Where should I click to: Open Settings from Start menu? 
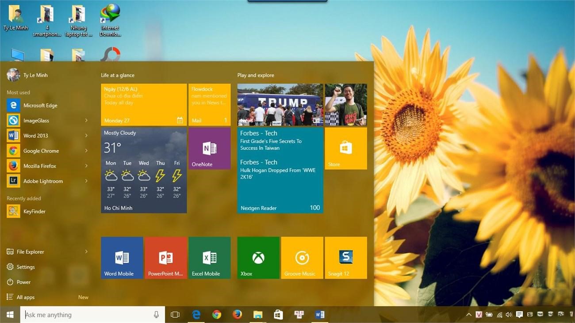click(25, 267)
